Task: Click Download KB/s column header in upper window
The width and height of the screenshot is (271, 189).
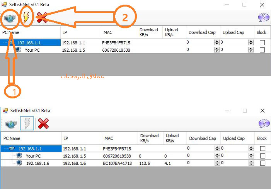Action: 150,32
